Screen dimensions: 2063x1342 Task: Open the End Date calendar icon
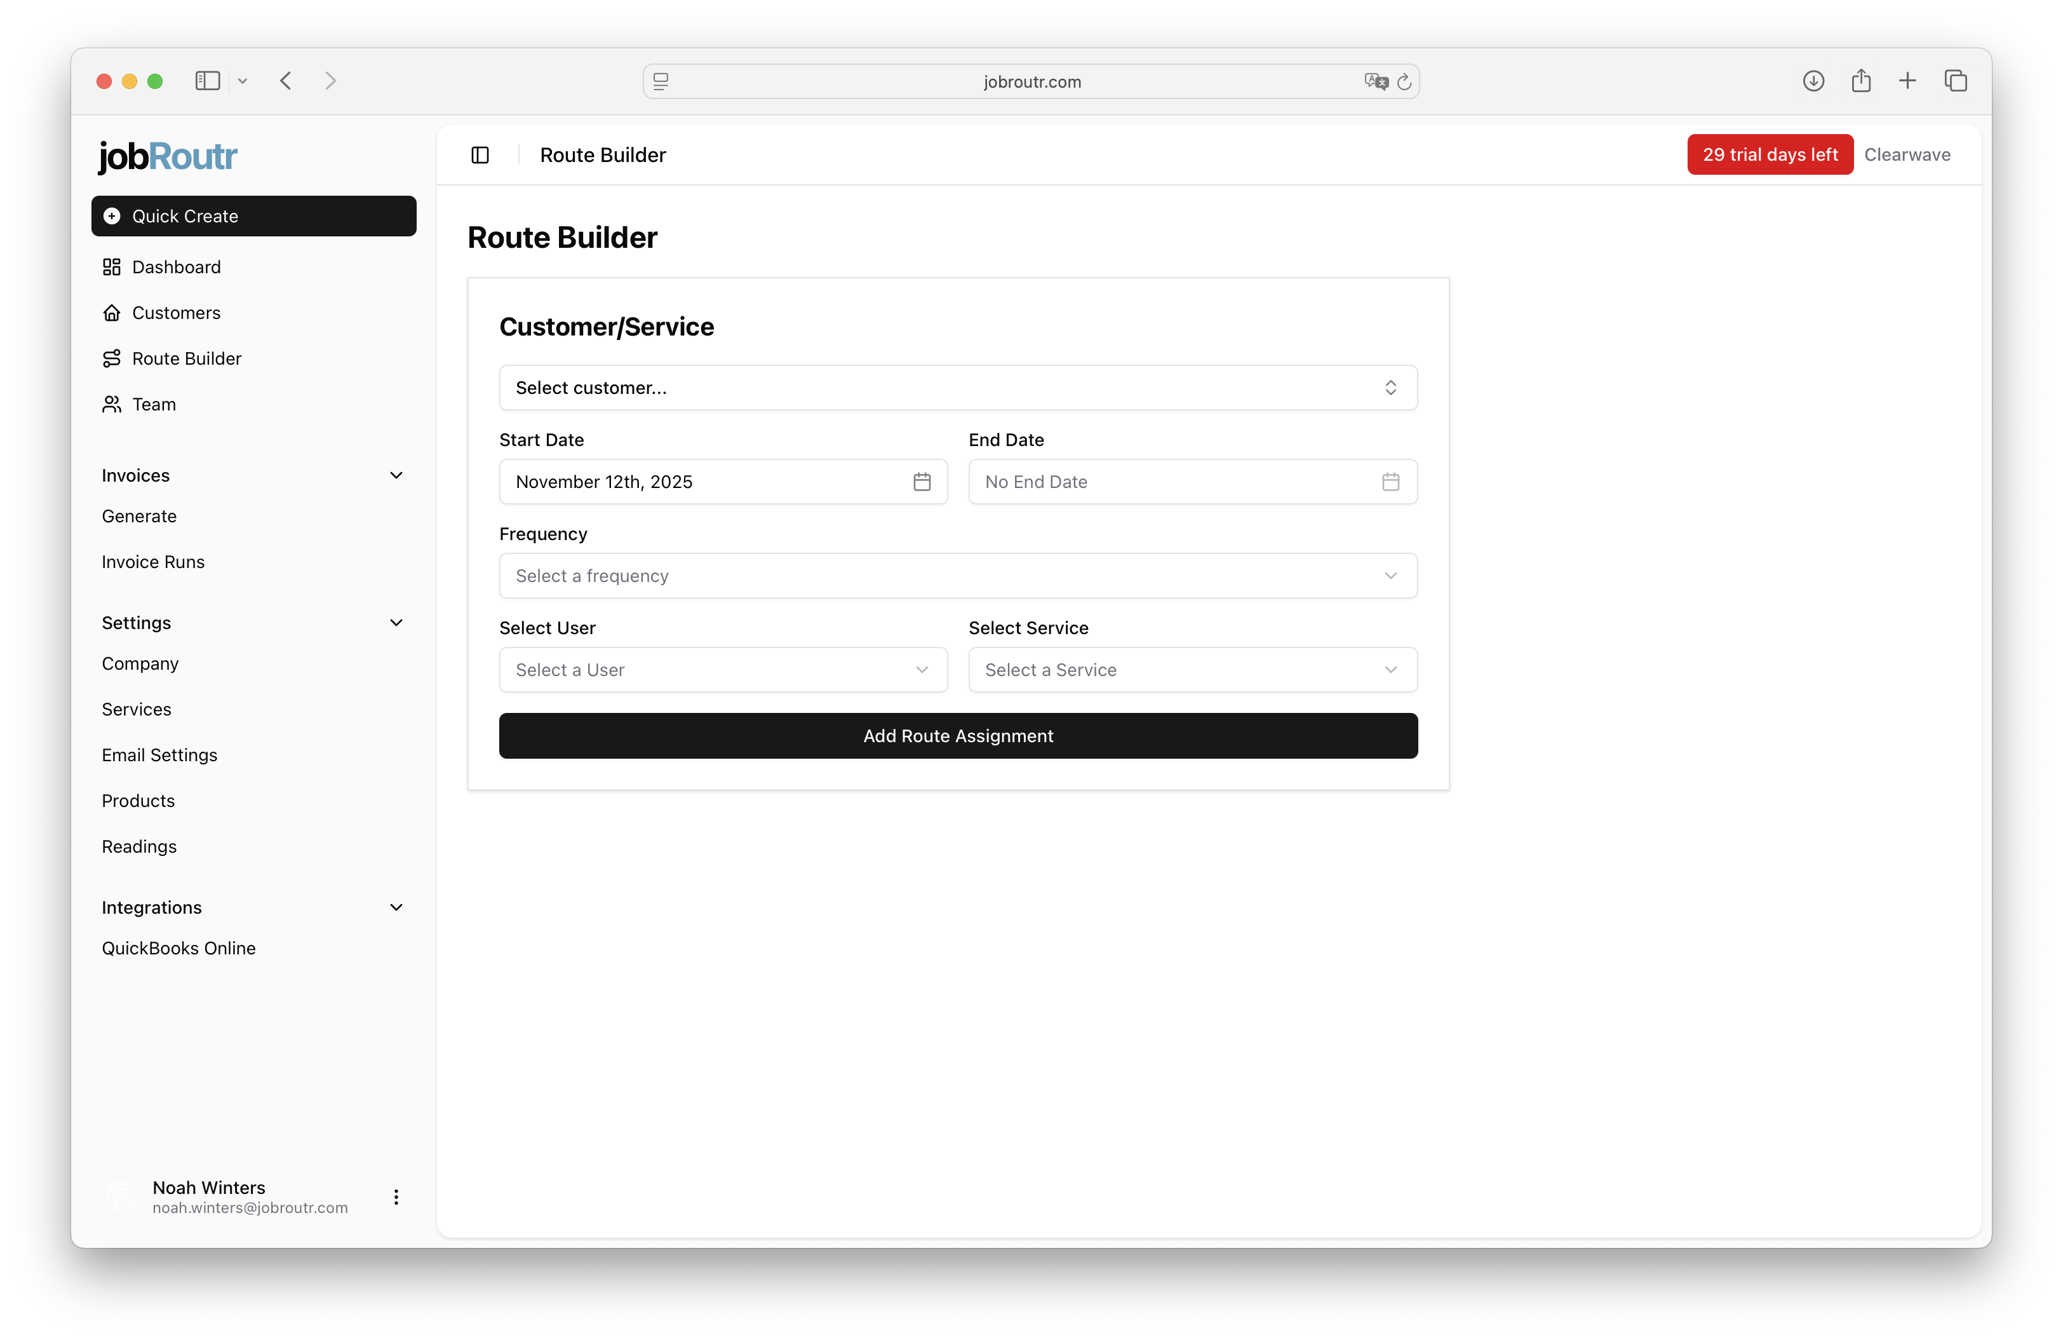coord(1390,482)
